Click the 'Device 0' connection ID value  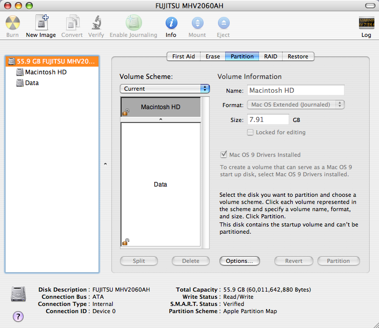point(104,311)
